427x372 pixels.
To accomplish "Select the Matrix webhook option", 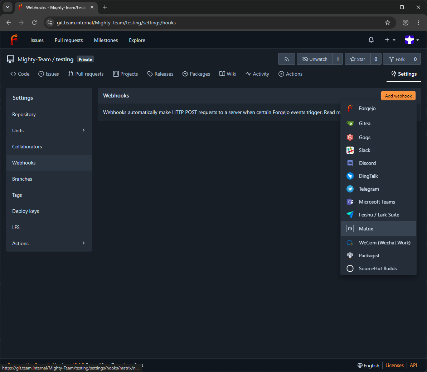I will (378, 229).
